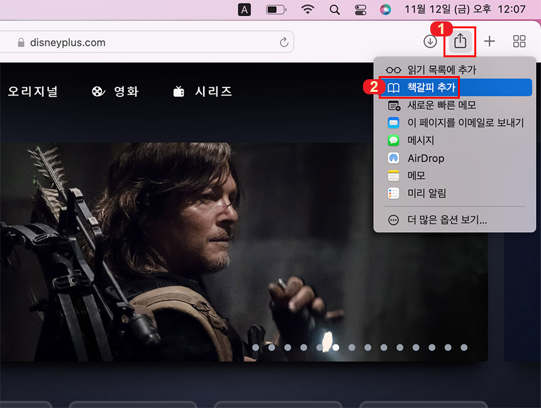Open 영화 movies section
Viewport: 541px width, 408px height.
point(126,91)
